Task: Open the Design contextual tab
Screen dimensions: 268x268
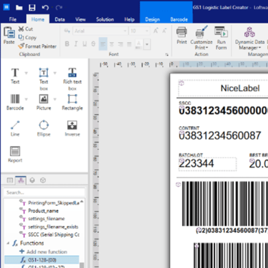Action: [152, 19]
